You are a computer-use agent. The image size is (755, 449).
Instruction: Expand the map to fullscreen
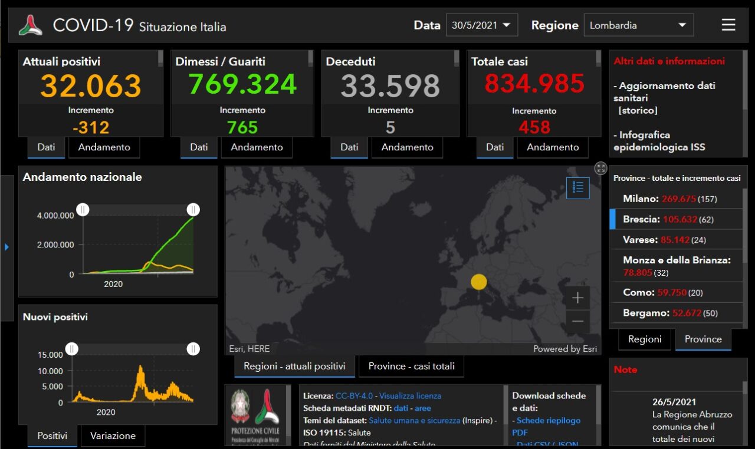click(600, 169)
